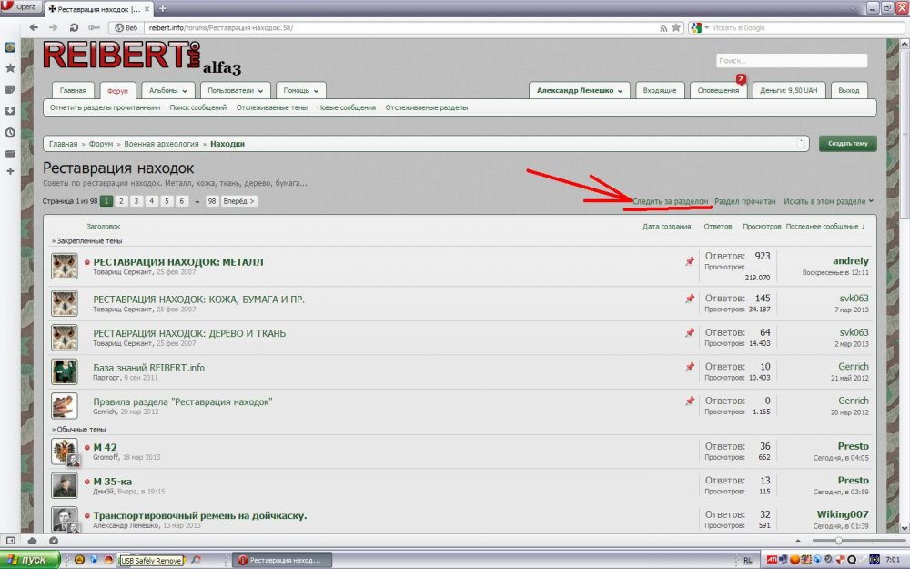Open the history clock panel in sidebar
Screen dimensions: 910x569
[10, 132]
